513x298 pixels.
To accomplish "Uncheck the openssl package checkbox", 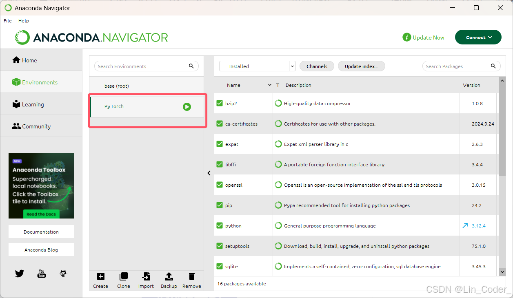I will click(x=220, y=185).
